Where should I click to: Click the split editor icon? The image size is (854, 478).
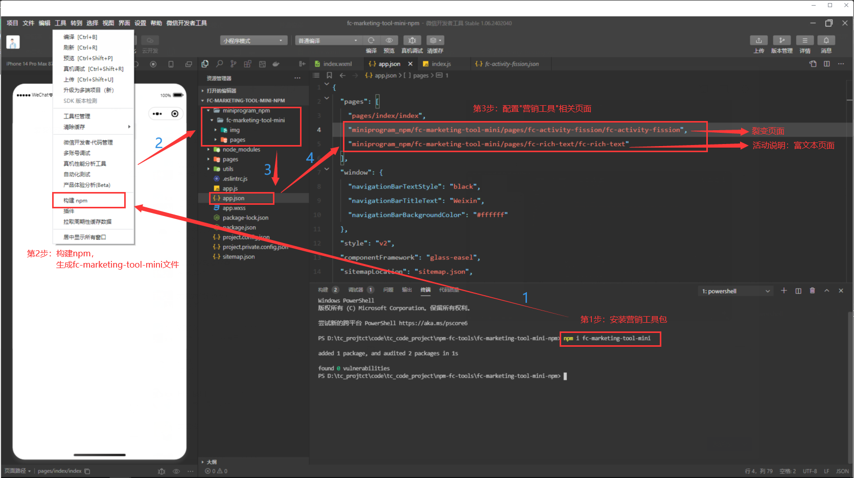826,64
